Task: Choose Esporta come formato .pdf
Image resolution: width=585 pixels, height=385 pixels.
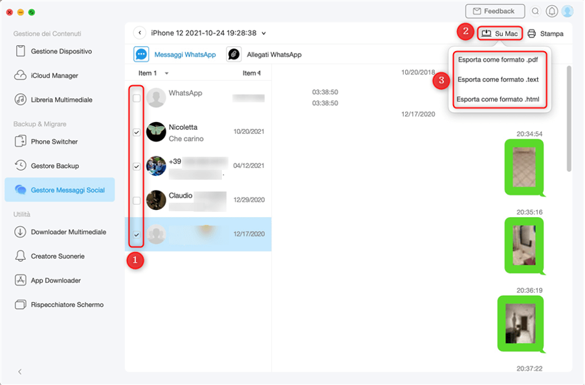Action: tap(498, 59)
